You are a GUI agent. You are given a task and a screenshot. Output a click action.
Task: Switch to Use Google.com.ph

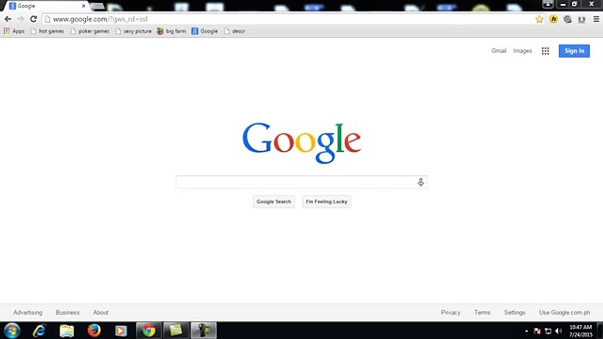pos(564,312)
